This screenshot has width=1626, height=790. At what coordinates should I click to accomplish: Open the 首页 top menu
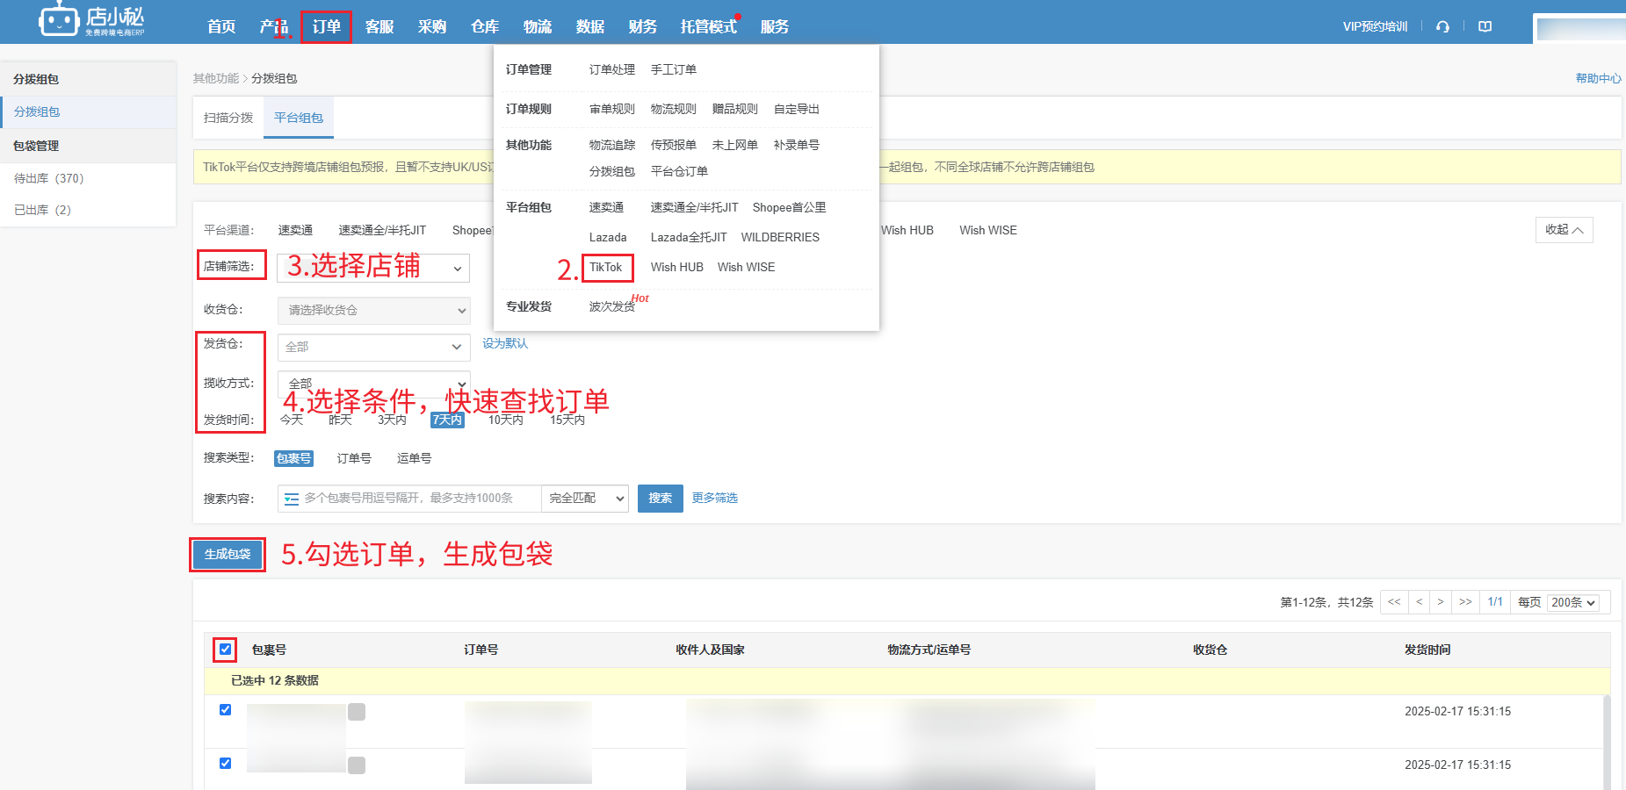click(x=221, y=26)
